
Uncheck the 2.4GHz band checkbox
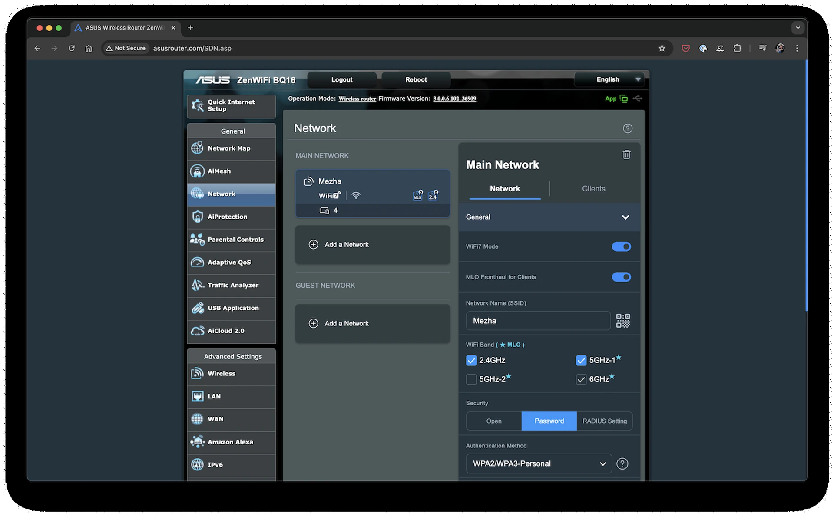pyautogui.click(x=471, y=361)
